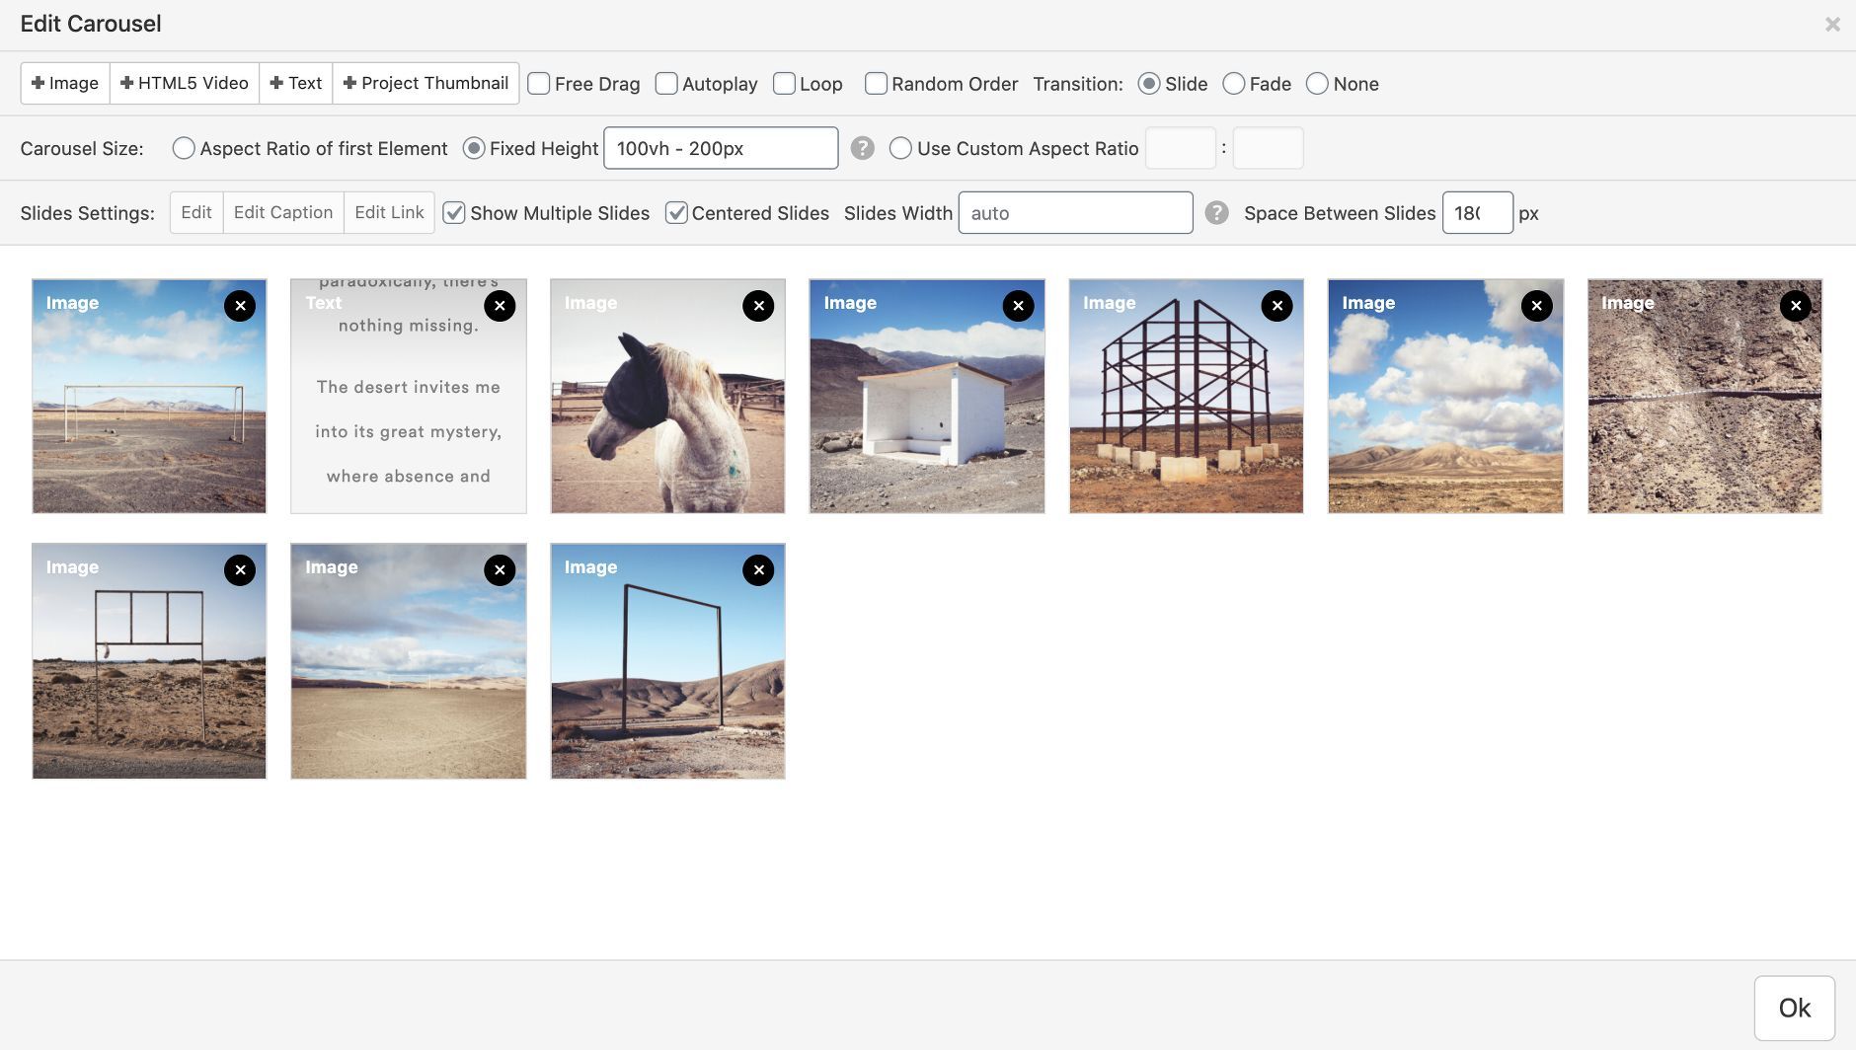
Task: Add an HTML5 Video slide
Action: tap(185, 83)
